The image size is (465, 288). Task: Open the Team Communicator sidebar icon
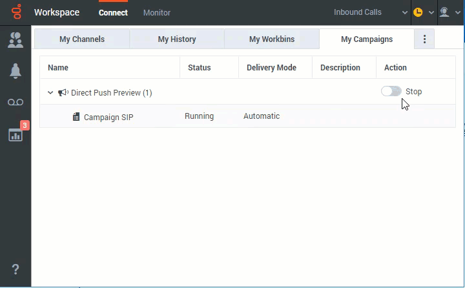[x=15, y=41]
